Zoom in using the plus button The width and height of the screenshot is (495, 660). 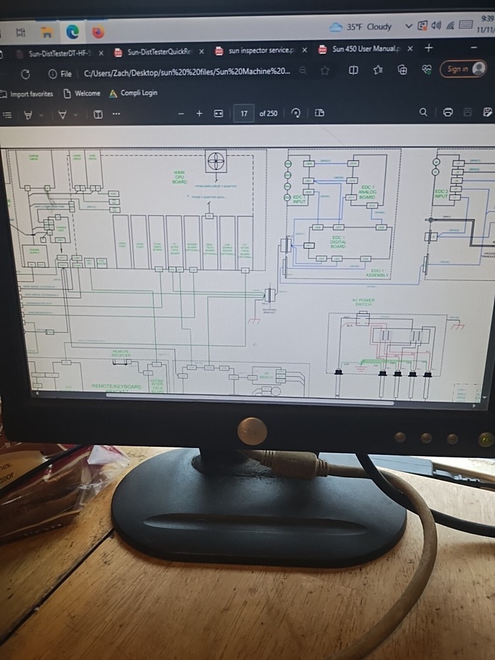(x=199, y=114)
